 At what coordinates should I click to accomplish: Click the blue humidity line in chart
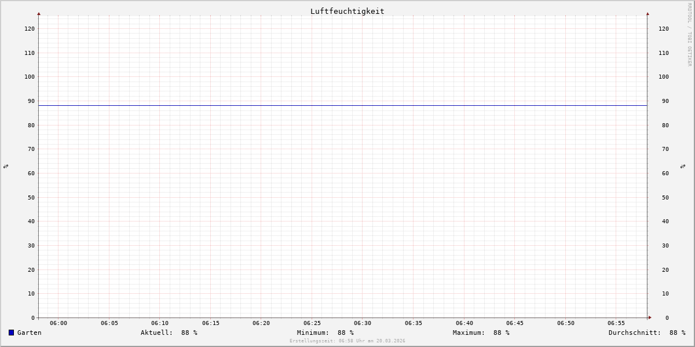point(343,105)
